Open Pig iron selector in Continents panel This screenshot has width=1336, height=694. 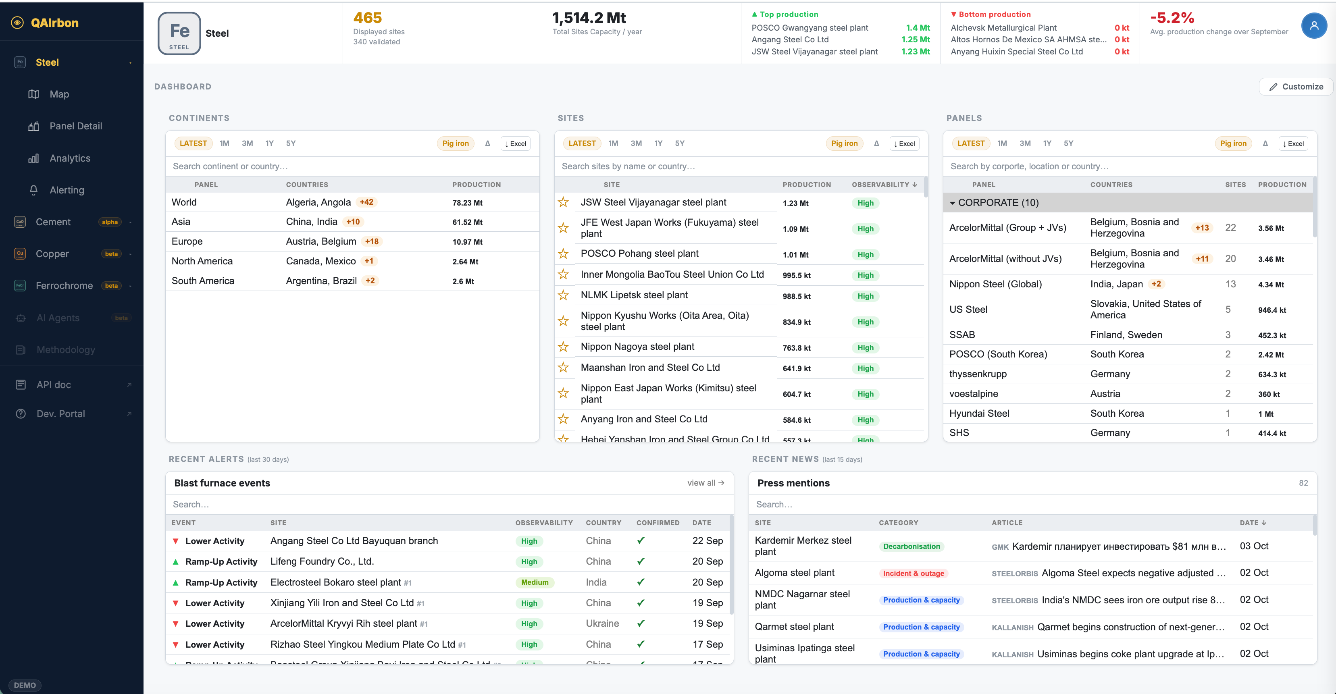pyautogui.click(x=456, y=143)
